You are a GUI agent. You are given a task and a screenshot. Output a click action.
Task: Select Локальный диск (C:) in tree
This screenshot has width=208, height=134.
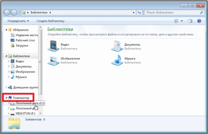click(30, 103)
